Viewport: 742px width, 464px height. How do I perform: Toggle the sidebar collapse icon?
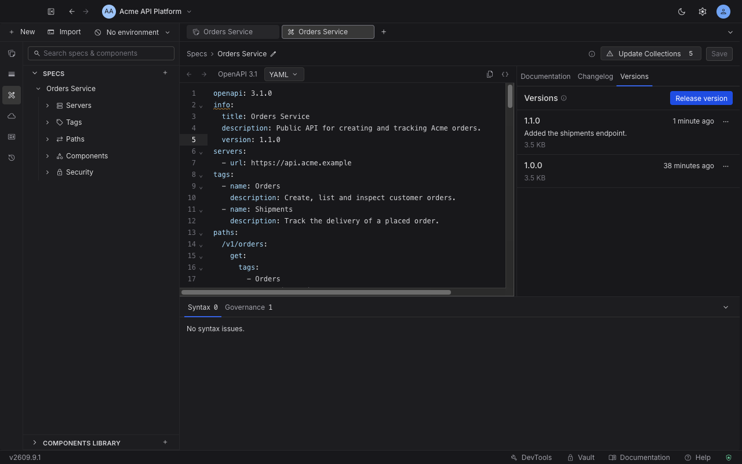pyautogui.click(x=51, y=12)
